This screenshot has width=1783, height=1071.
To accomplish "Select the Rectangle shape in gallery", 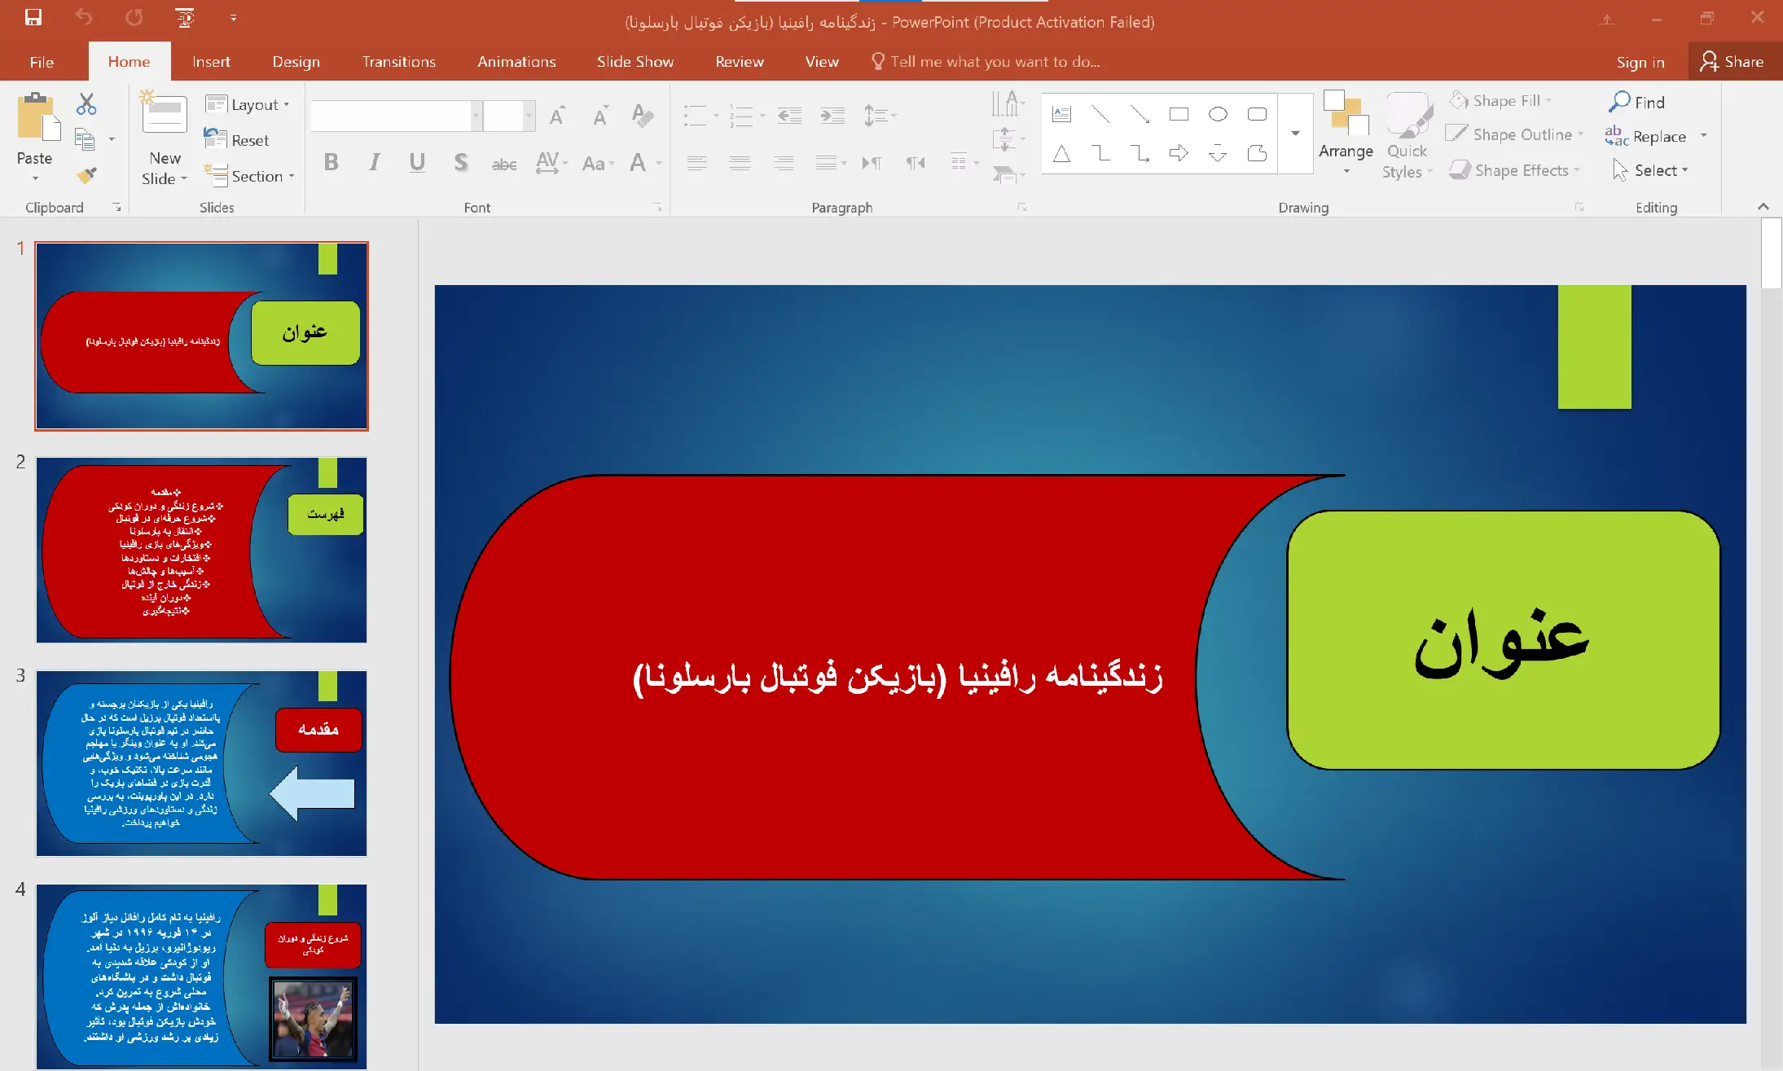I will pos(1179,114).
